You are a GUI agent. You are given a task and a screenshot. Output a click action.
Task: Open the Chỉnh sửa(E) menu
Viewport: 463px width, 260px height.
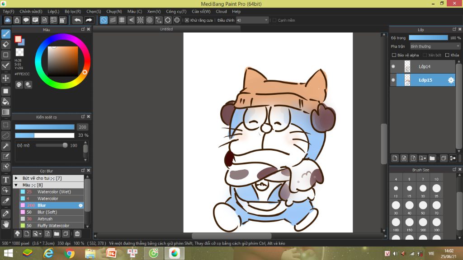pos(31,11)
